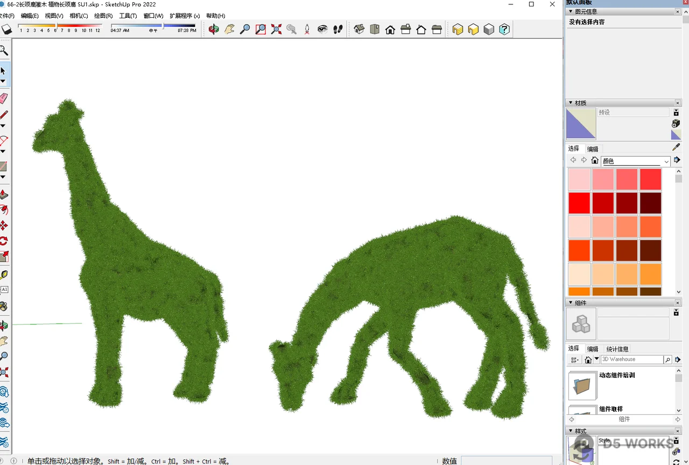Switch to Front standard view
689x465 pixels.
(390, 29)
